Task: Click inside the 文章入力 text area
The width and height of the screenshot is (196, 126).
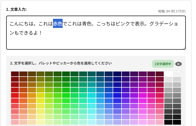Action: 96,40
